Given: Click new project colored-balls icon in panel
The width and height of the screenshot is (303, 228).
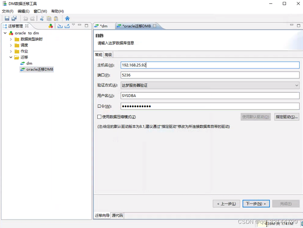Looking at the screenshot, I should tap(51, 26).
